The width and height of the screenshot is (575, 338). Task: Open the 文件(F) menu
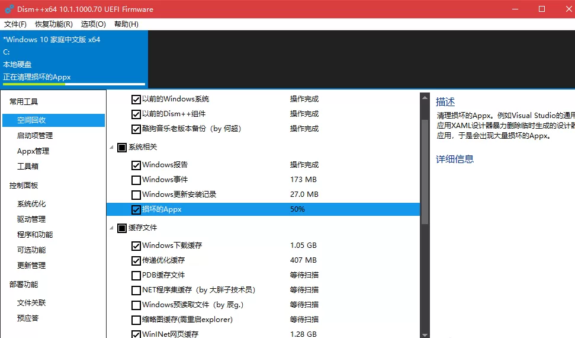pyautogui.click(x=15, y=24)
